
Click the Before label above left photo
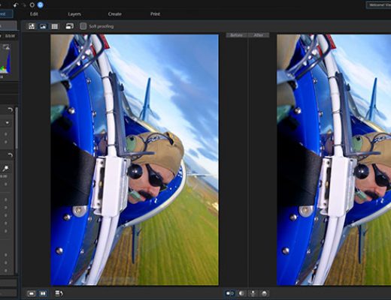[x=236, y=35]
